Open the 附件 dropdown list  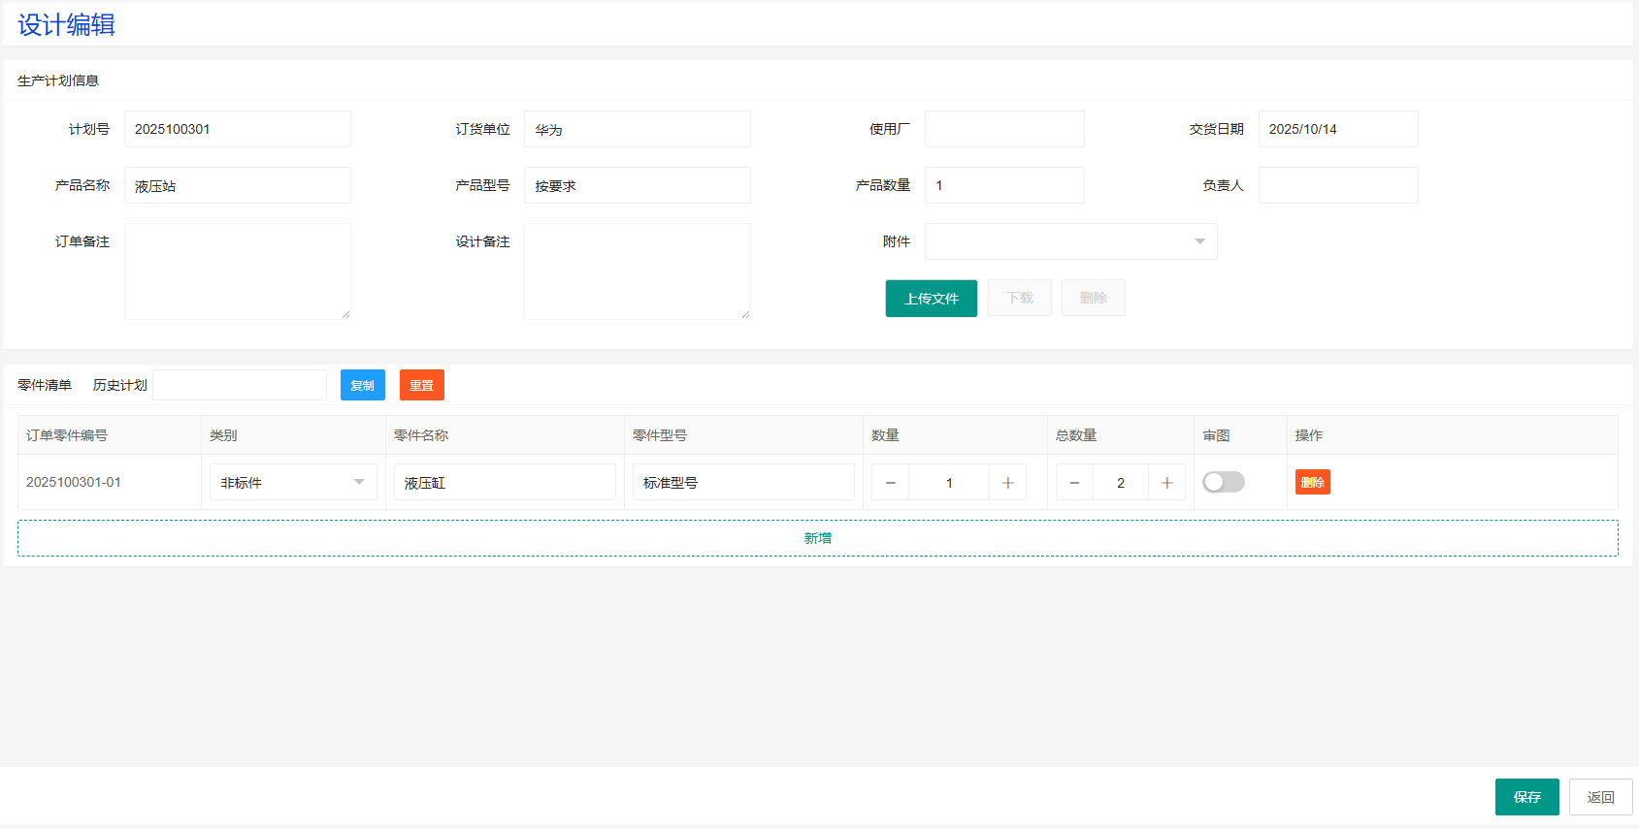coord(1070,241)
